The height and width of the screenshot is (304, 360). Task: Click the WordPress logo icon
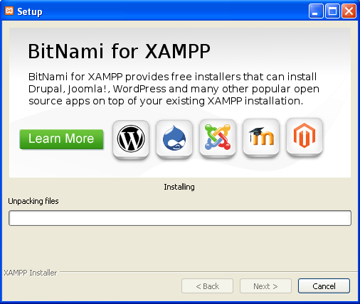tap(131, 139)
